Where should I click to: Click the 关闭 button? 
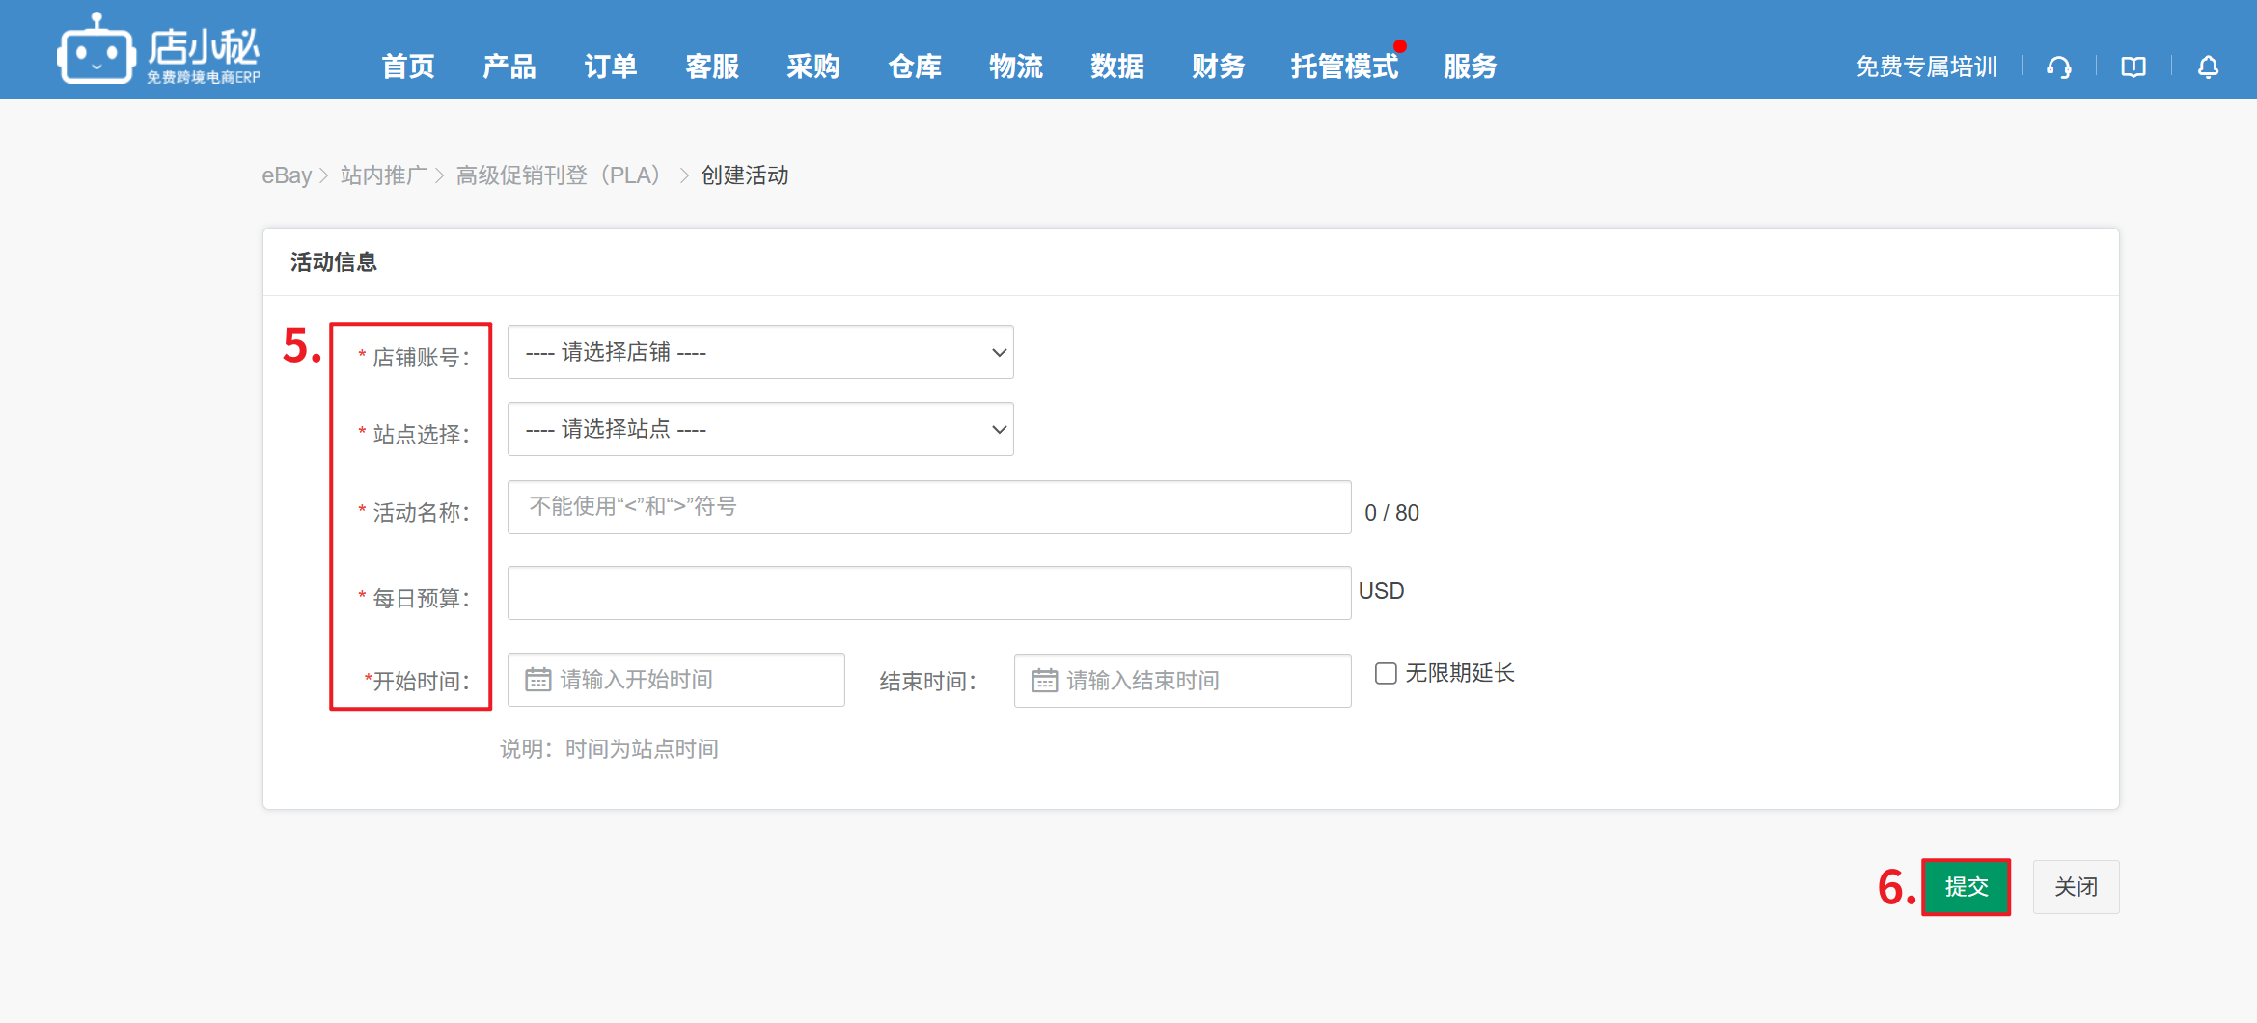pos(2076,887)
